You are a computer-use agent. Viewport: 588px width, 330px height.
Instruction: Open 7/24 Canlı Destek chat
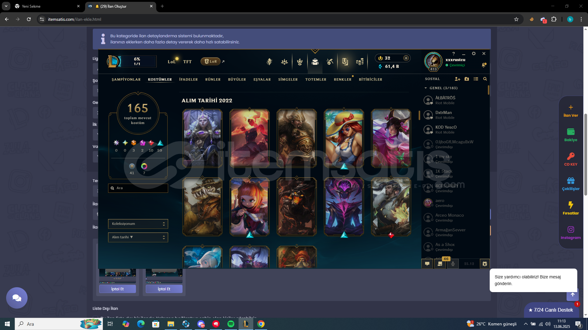click(x=552, y=310)
